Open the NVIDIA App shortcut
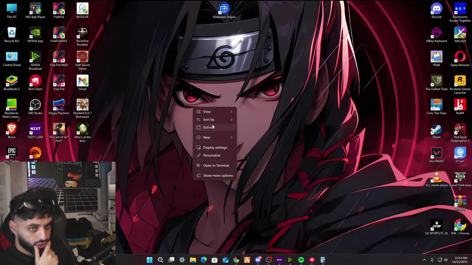472x265 pixels. 35,35
